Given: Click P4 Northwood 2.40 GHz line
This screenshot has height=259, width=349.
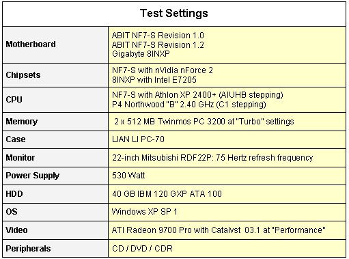Looking at the screenshot, I should pos(189,105).
